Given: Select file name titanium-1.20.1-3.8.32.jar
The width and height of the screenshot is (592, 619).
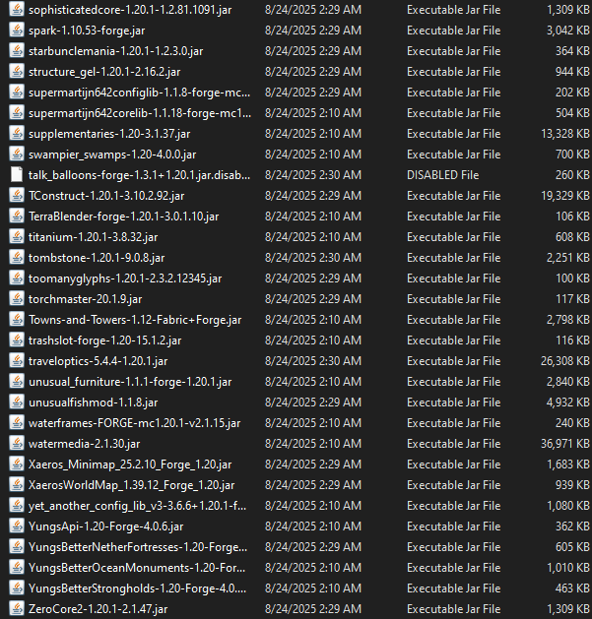Looking at the screenshot, I should (94, 237).
